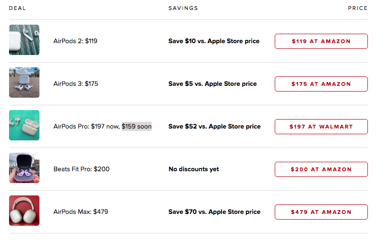Click the AirPods 2 product thumbnail
The height and width of the screenshot is (240, 385).
[x=24, y=40]
